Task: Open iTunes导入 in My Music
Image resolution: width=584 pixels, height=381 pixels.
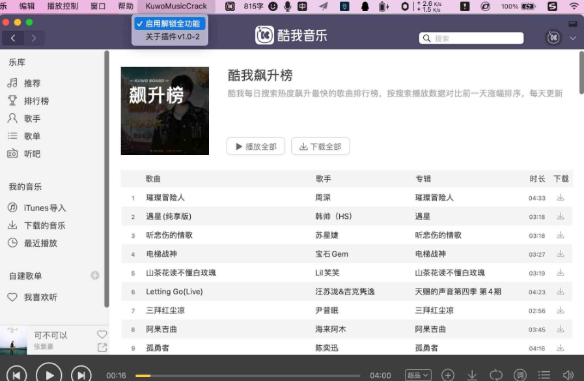Action: tap(45, 208)
